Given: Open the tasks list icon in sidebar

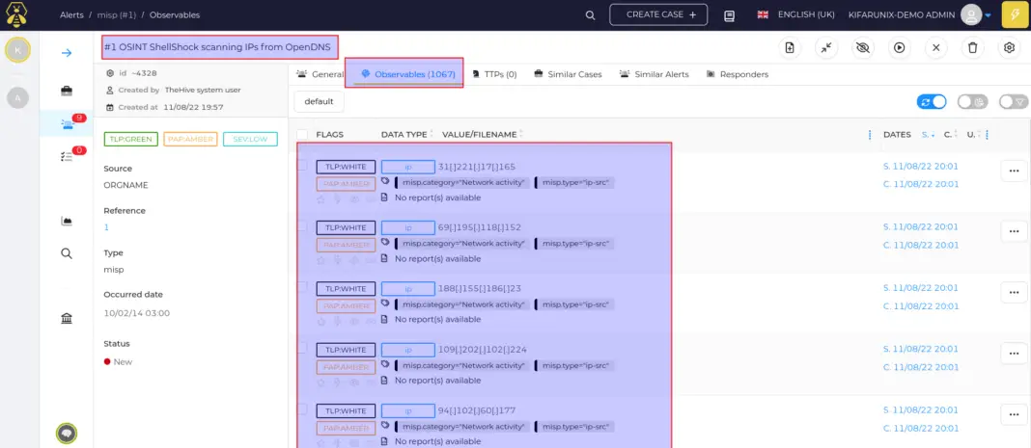Looking at the screenshot, I should pos(66,156).
